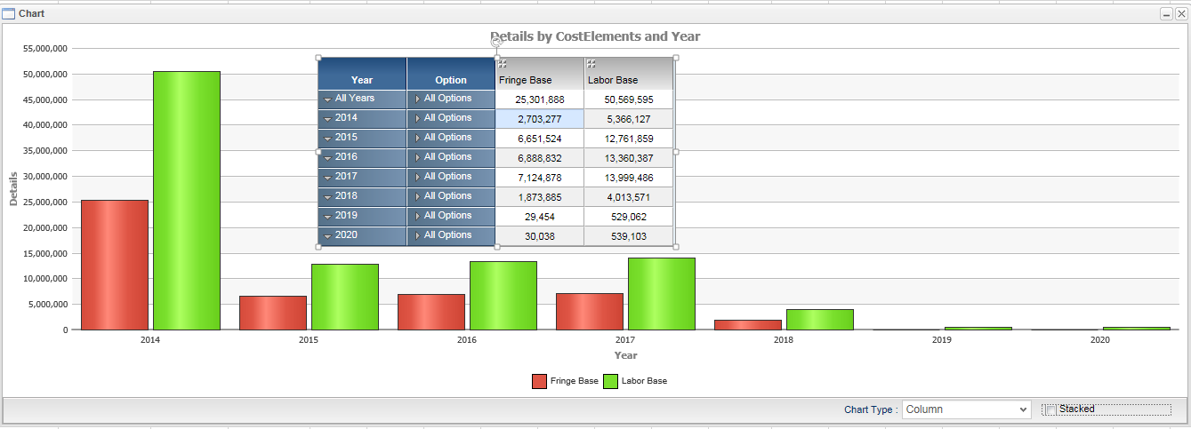Close the Chart panel
This screenshot has height=429, width=1191.
pos(1180,14)
